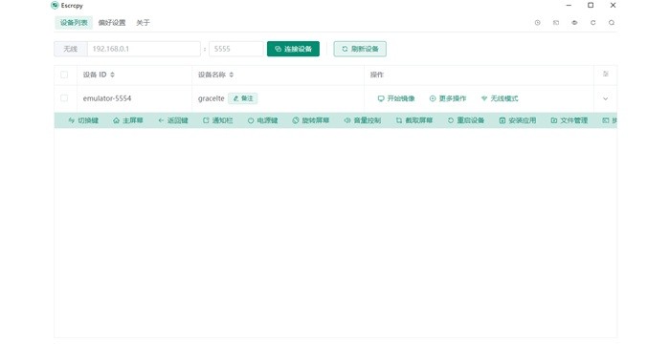Image resolution: width=670 pixels, height=344 pixels.
Task: Click the 返回键 back button
Action: [x=172, y=120]
